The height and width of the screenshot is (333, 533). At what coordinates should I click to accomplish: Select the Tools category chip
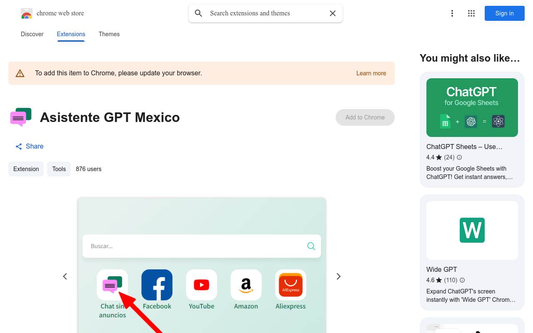59,169
